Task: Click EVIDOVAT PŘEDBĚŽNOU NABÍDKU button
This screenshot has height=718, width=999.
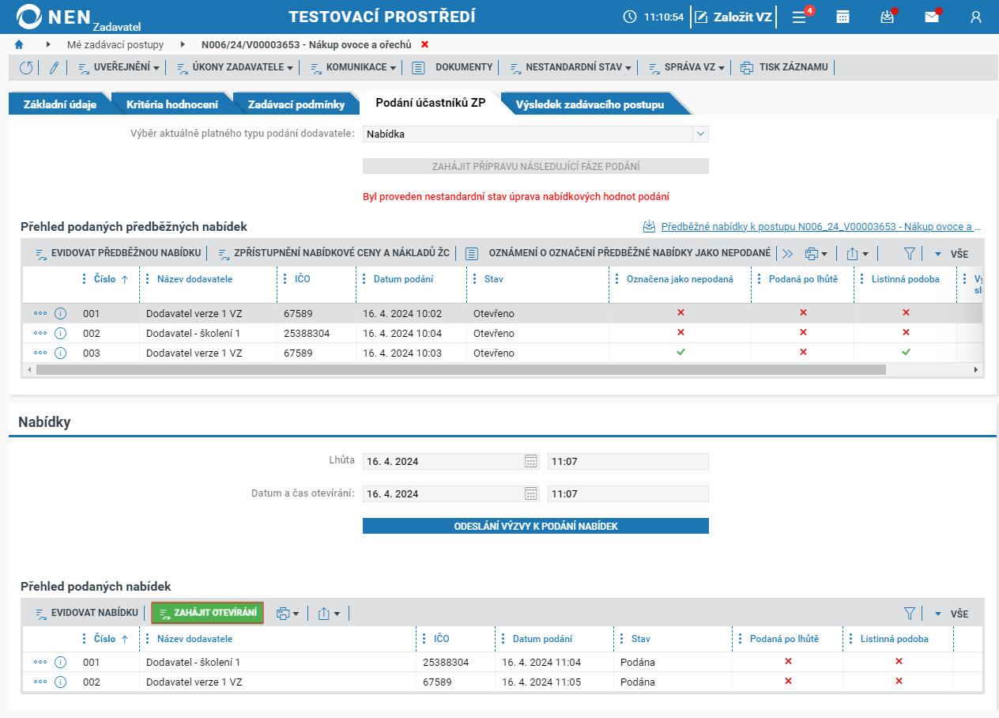Action: 117,254
